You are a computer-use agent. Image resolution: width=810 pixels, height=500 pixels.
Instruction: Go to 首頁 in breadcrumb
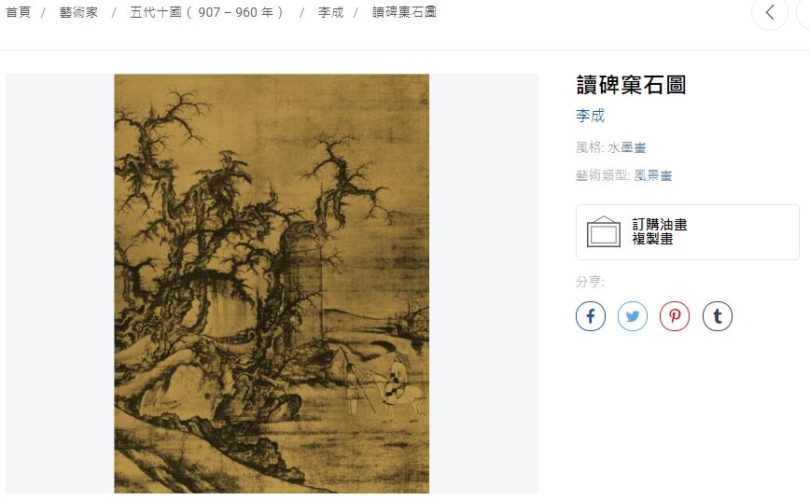(x=18, y=12)
